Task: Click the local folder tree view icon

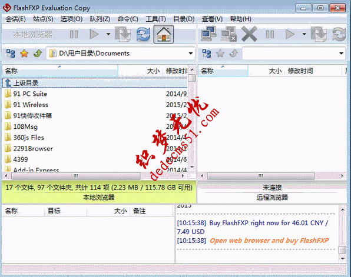Action: [x=11, y=54]
